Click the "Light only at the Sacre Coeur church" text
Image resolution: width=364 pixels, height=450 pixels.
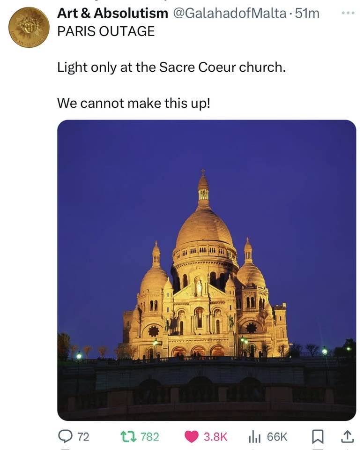click(171, 67)
